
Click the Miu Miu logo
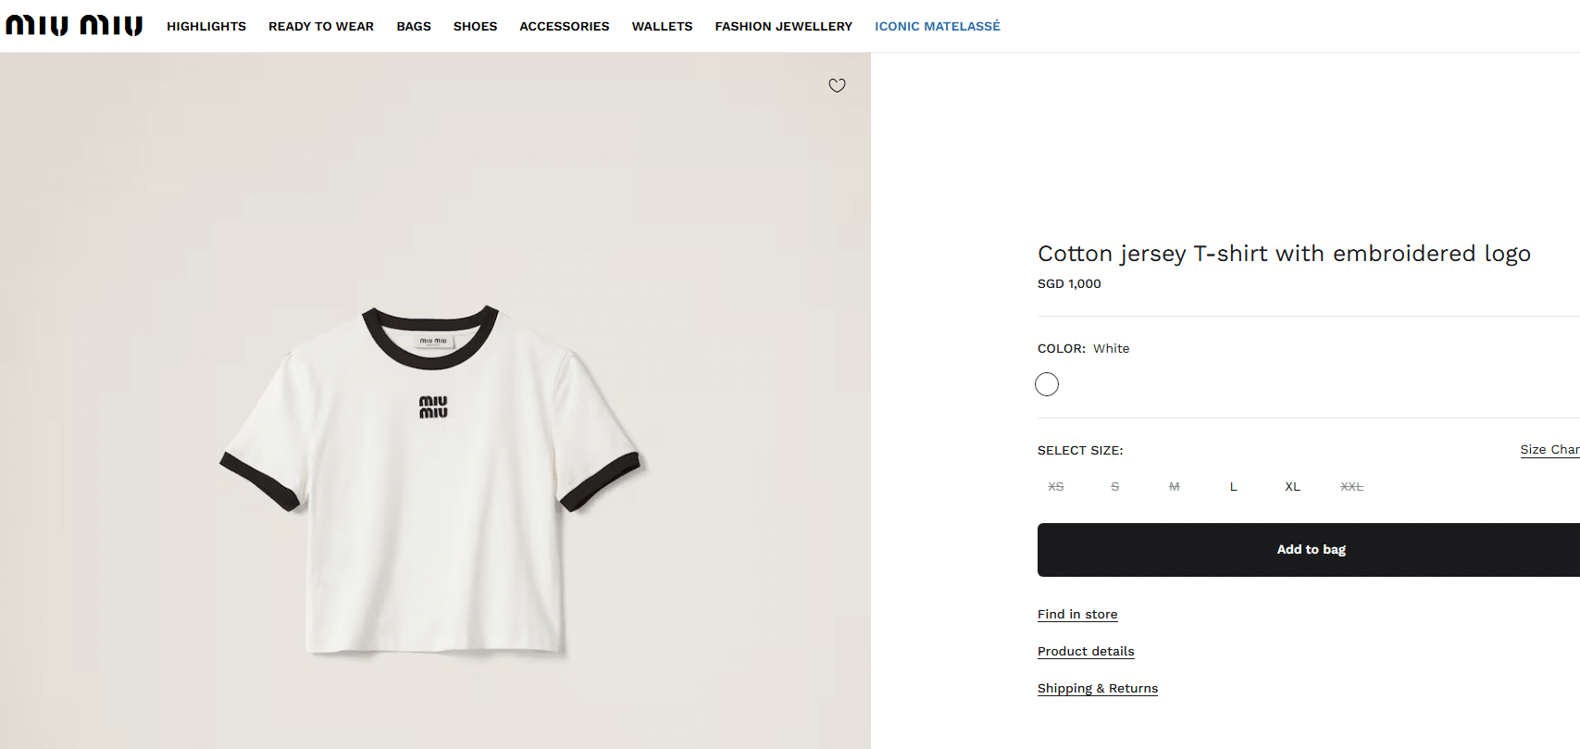[x=74, y=25]
